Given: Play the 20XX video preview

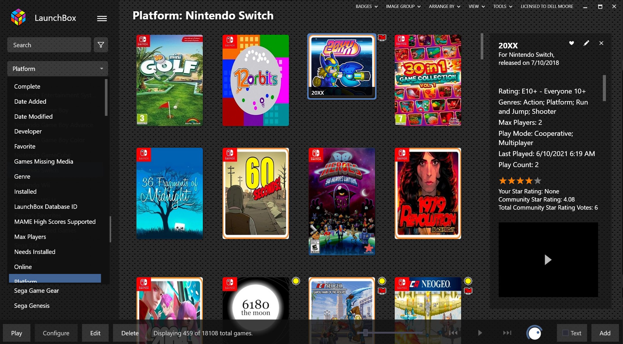Looking at the screenshot, I should (x=548, y=260).
